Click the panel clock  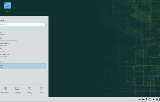point(158,99)
